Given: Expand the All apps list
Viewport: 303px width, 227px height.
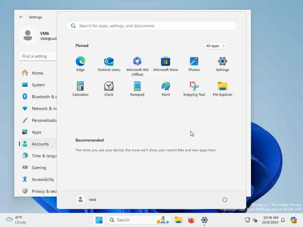Looking at the screenshot, I should (215, 46).
